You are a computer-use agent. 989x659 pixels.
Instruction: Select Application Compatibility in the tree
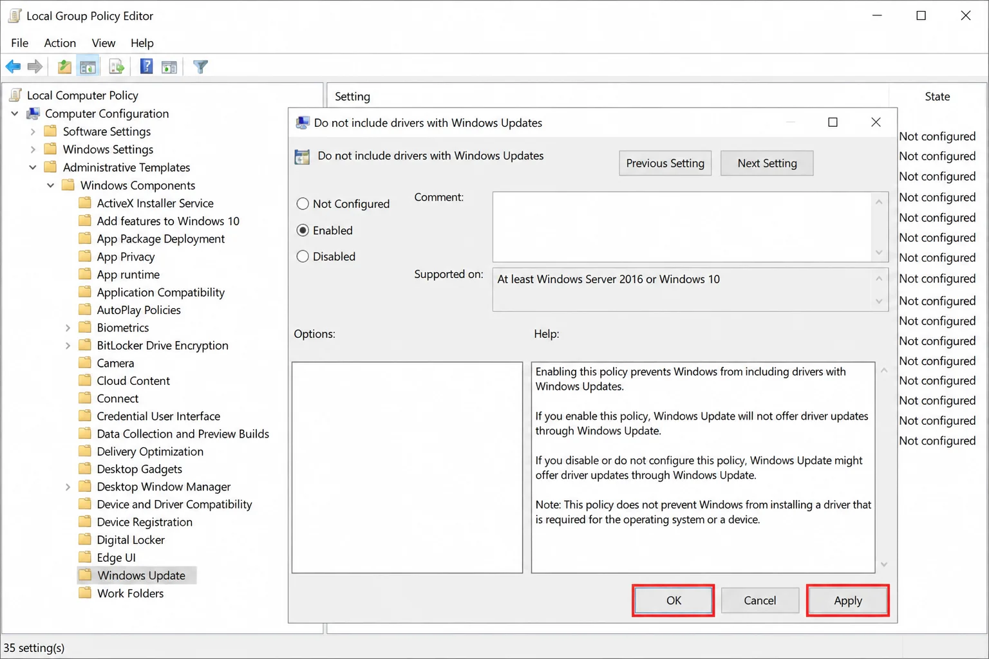click(161, 292)
